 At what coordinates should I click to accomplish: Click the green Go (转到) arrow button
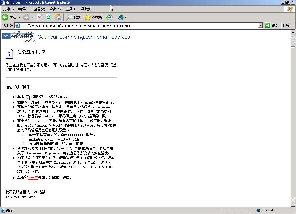pyautogui.click(x=272, y=25)
